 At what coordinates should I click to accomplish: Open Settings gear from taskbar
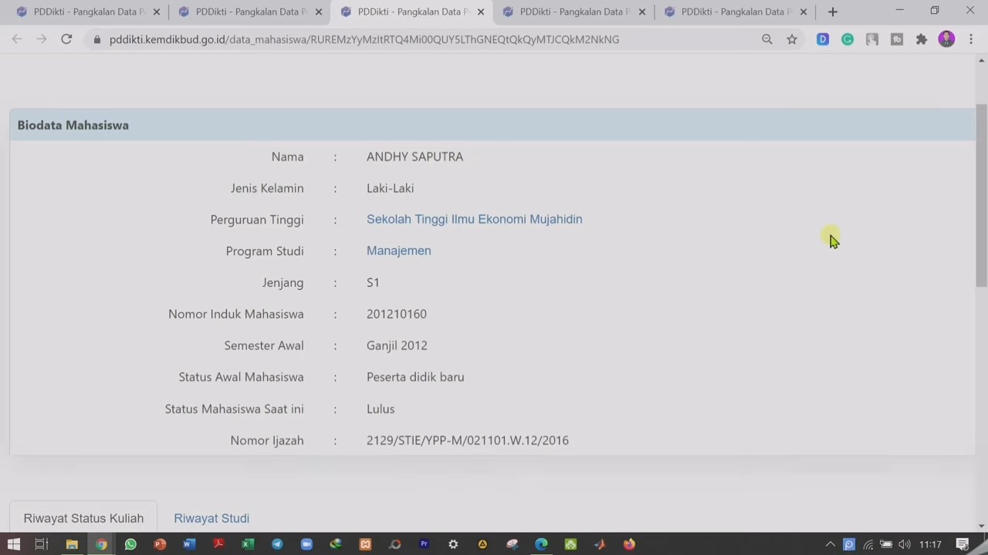coord(453,544)
